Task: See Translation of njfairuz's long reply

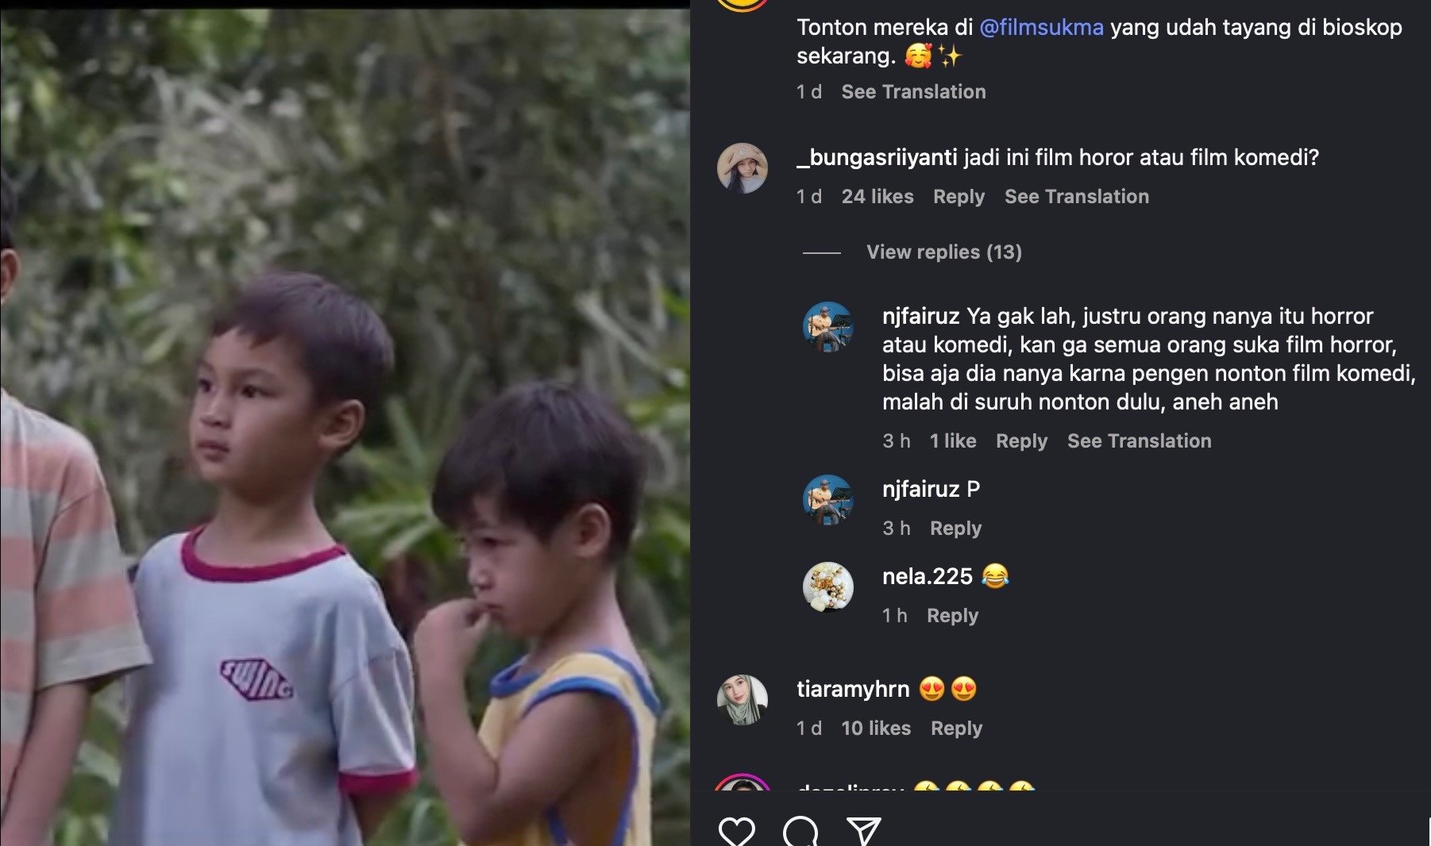Action: (1139, 441)
